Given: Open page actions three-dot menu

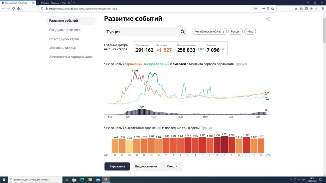Looking at the screenshot, I should [263, 9].
